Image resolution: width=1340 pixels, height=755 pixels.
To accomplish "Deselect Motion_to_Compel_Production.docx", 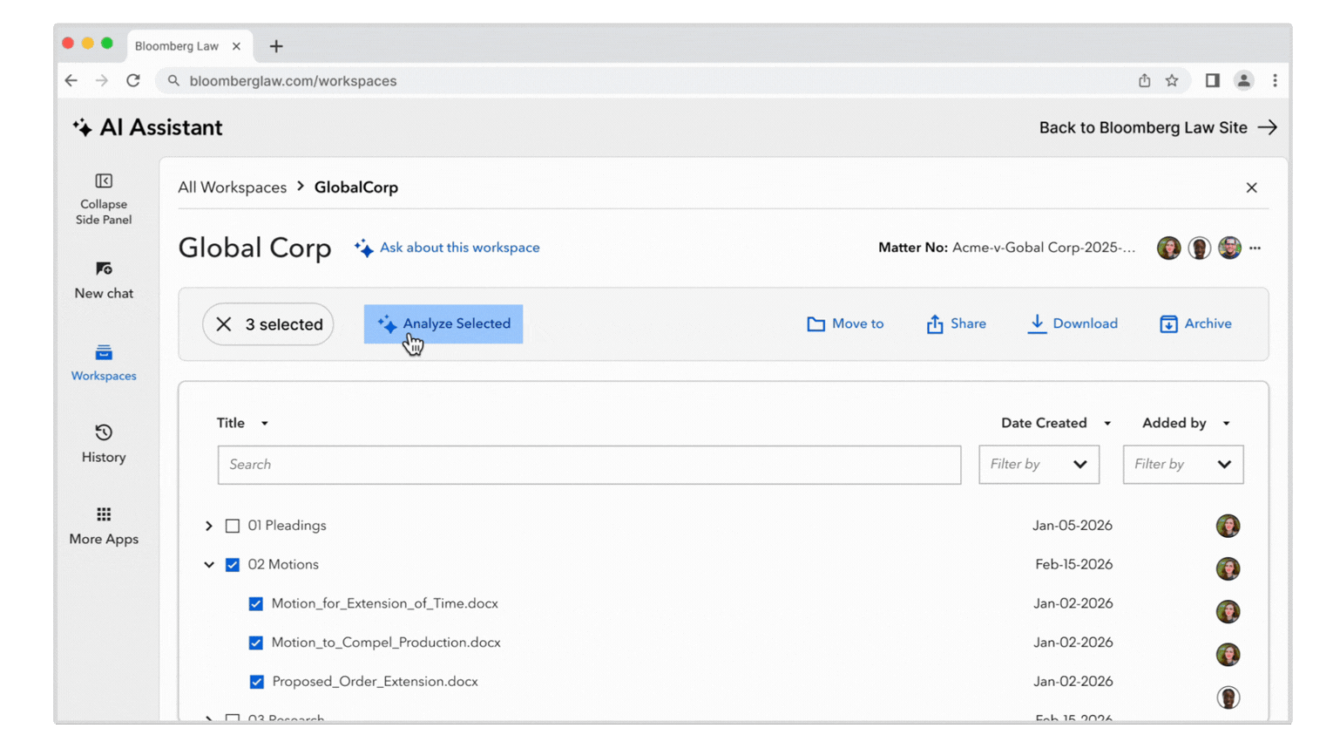I will coord(256,643).
